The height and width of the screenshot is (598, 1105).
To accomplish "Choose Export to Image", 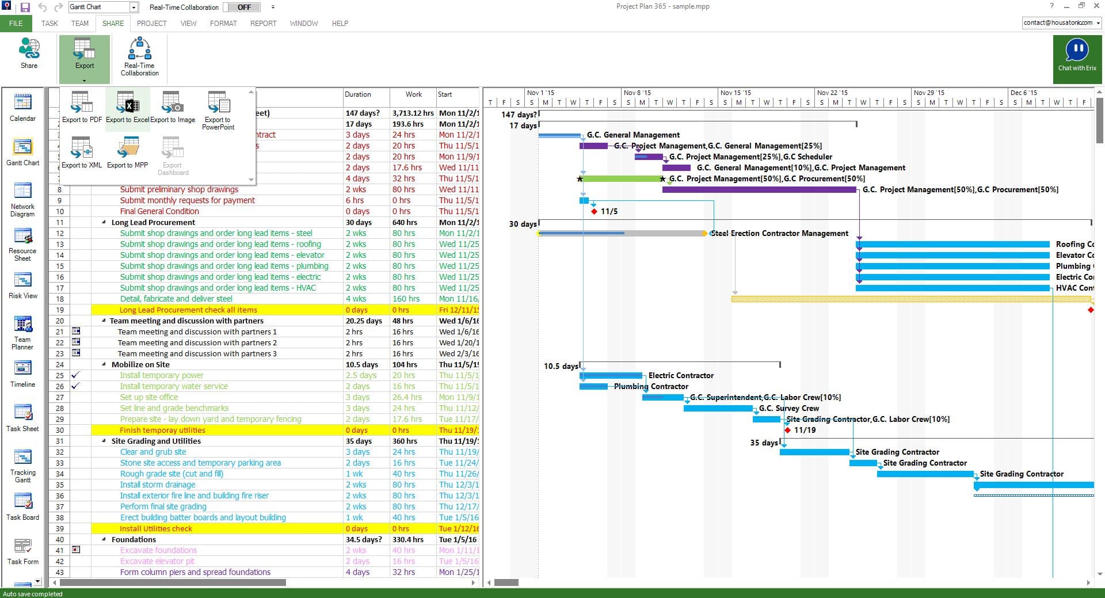I will [x=173, y=108].
